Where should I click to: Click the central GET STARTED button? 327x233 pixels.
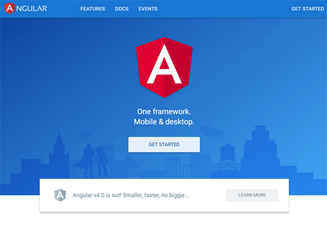164,144
